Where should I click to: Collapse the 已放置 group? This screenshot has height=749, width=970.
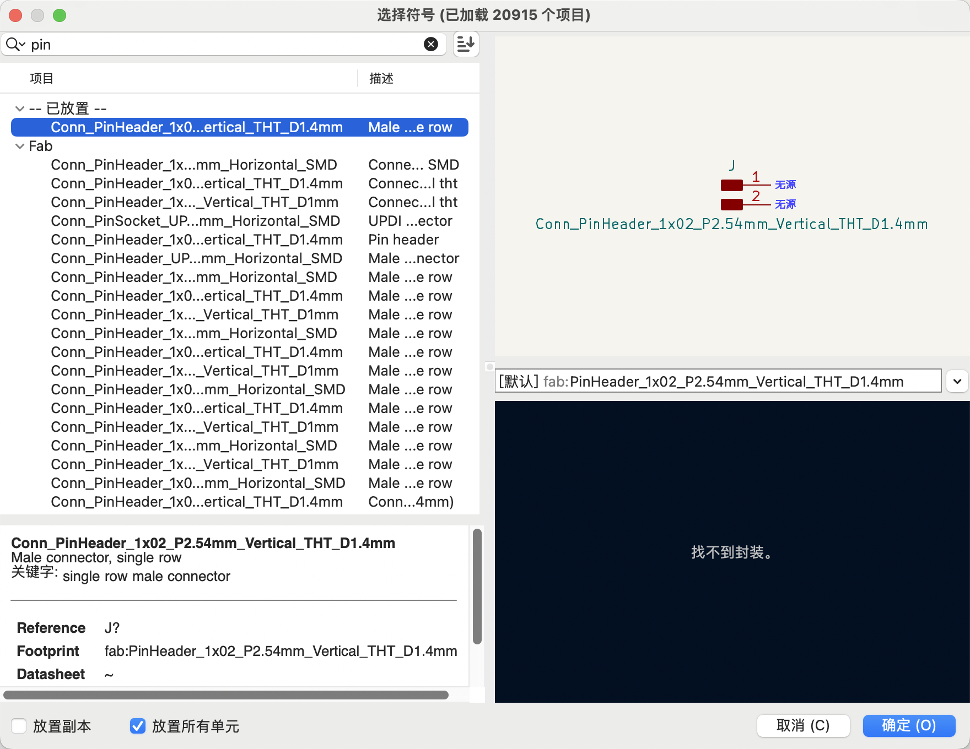tap(20, 108)
